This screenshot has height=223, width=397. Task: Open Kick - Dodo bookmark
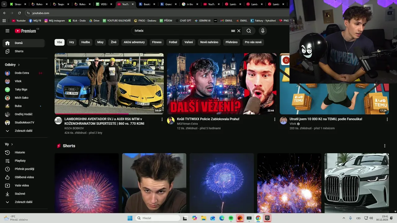pos(77,21)
